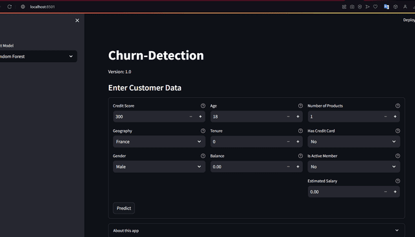This screenshot has width=415, height=237.
Task: Expand the About this app section
Action: click(256, 231)
